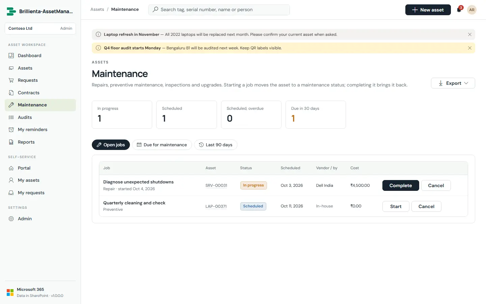The height and width of the screenshot is (304, 486).
Task: Click the My assets person icon
Action: pyautogui.click(x=11, y=180)
